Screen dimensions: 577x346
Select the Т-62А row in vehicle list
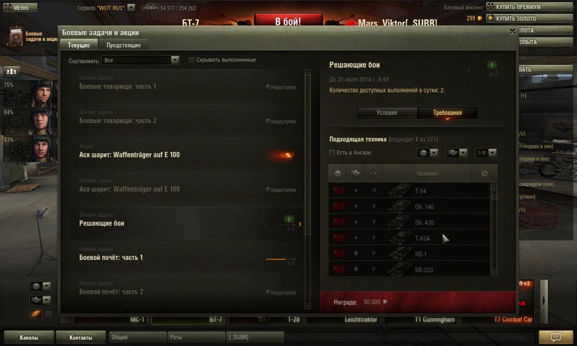coord(409,238)
